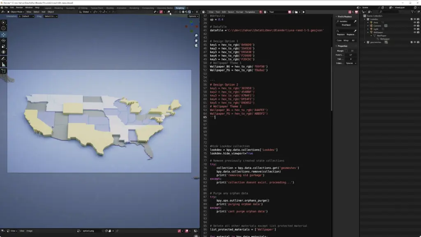The width and height of the screenshot is (421, 237).
Task: Toggle visibility of the geomeshes collection
Action: (414, 42)
